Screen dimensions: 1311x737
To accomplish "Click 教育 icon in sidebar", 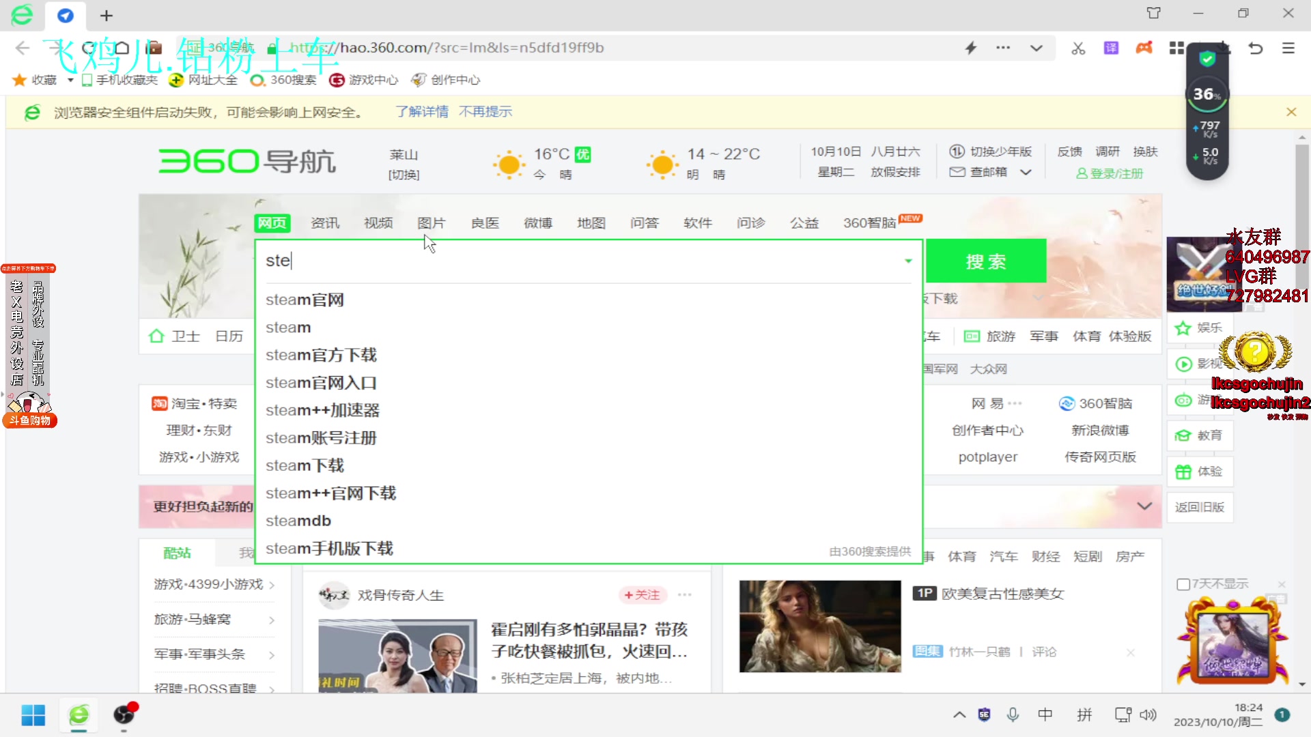I will 1183,435.
